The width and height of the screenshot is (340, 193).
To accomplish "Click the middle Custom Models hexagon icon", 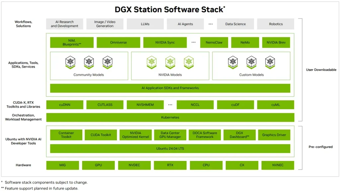I will click(252, 63).
